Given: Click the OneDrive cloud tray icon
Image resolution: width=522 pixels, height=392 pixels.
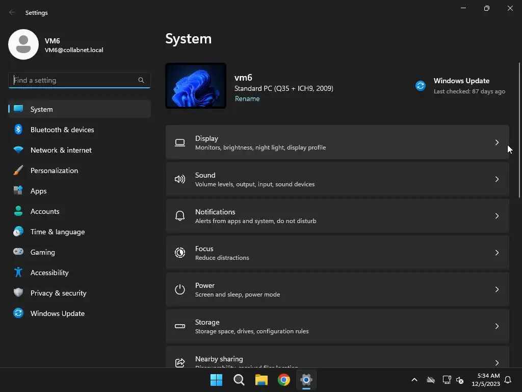Looking at the screenshot, I should click(x=431, y=380).
